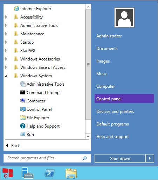
Task: Open Music from the right pane
Action: (102, 74)
